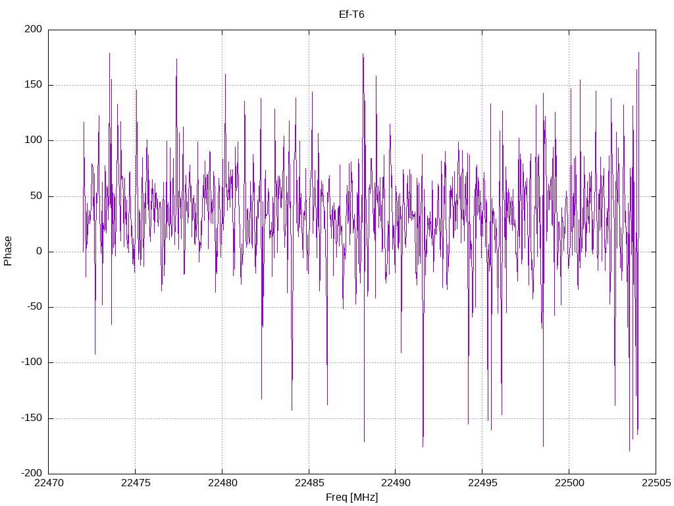Click the 22500 x-axis tick label
The width and height of the screenshot is (674, 506).
[569, 483]
